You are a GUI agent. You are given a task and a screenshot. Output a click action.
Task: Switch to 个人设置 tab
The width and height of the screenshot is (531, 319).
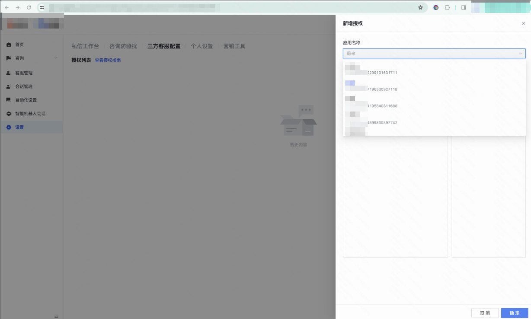(x=202, y=46)
